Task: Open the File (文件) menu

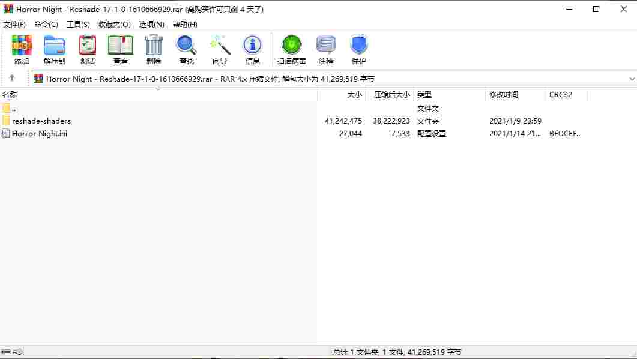Action: tap(14, 25)
